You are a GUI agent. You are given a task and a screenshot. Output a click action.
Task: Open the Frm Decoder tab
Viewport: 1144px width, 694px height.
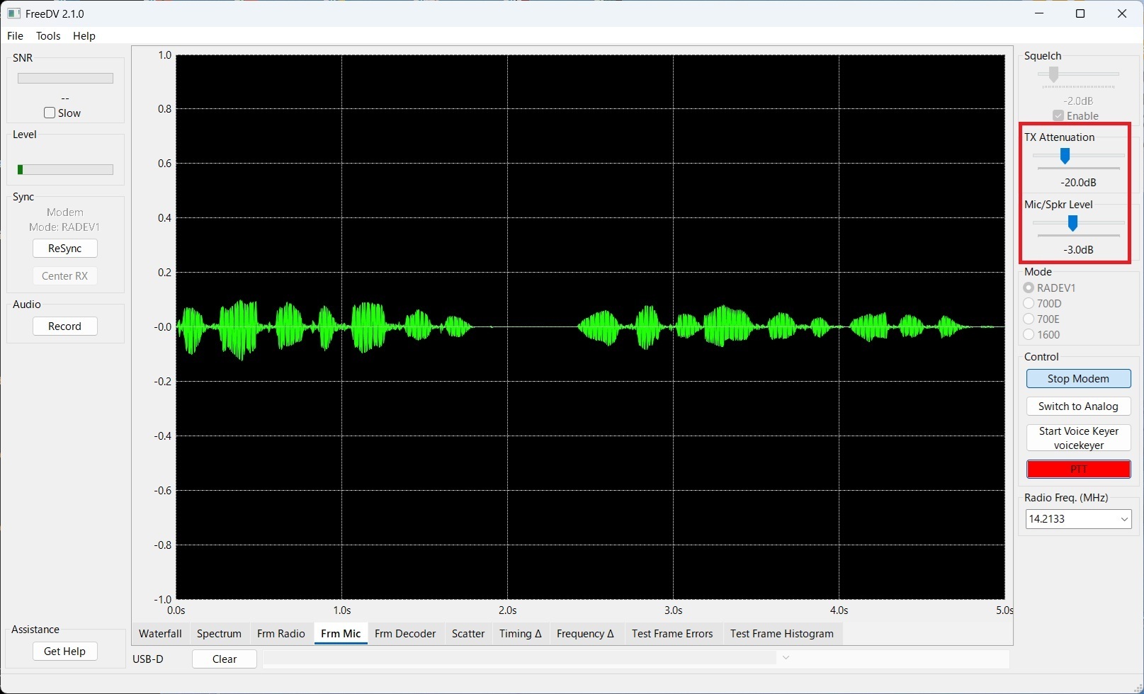(405, 634)
